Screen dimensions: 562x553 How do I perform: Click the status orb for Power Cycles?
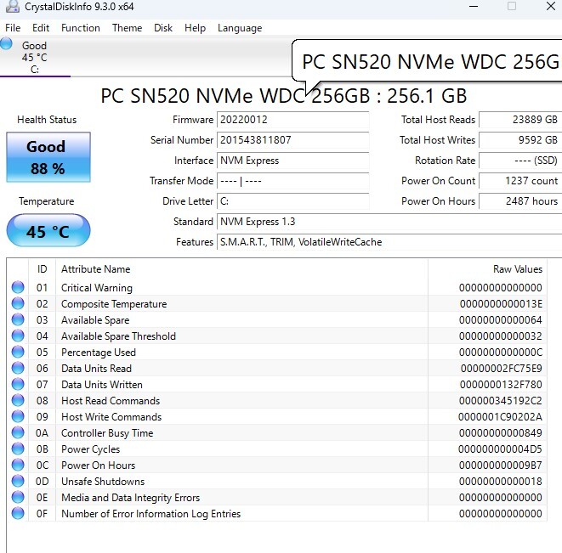point(18,449)
